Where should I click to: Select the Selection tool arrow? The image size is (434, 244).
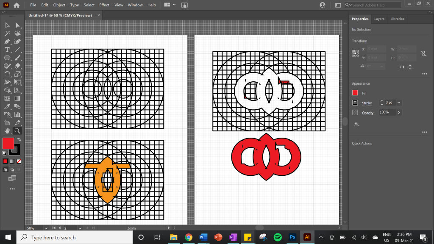(x=7, y=25)
